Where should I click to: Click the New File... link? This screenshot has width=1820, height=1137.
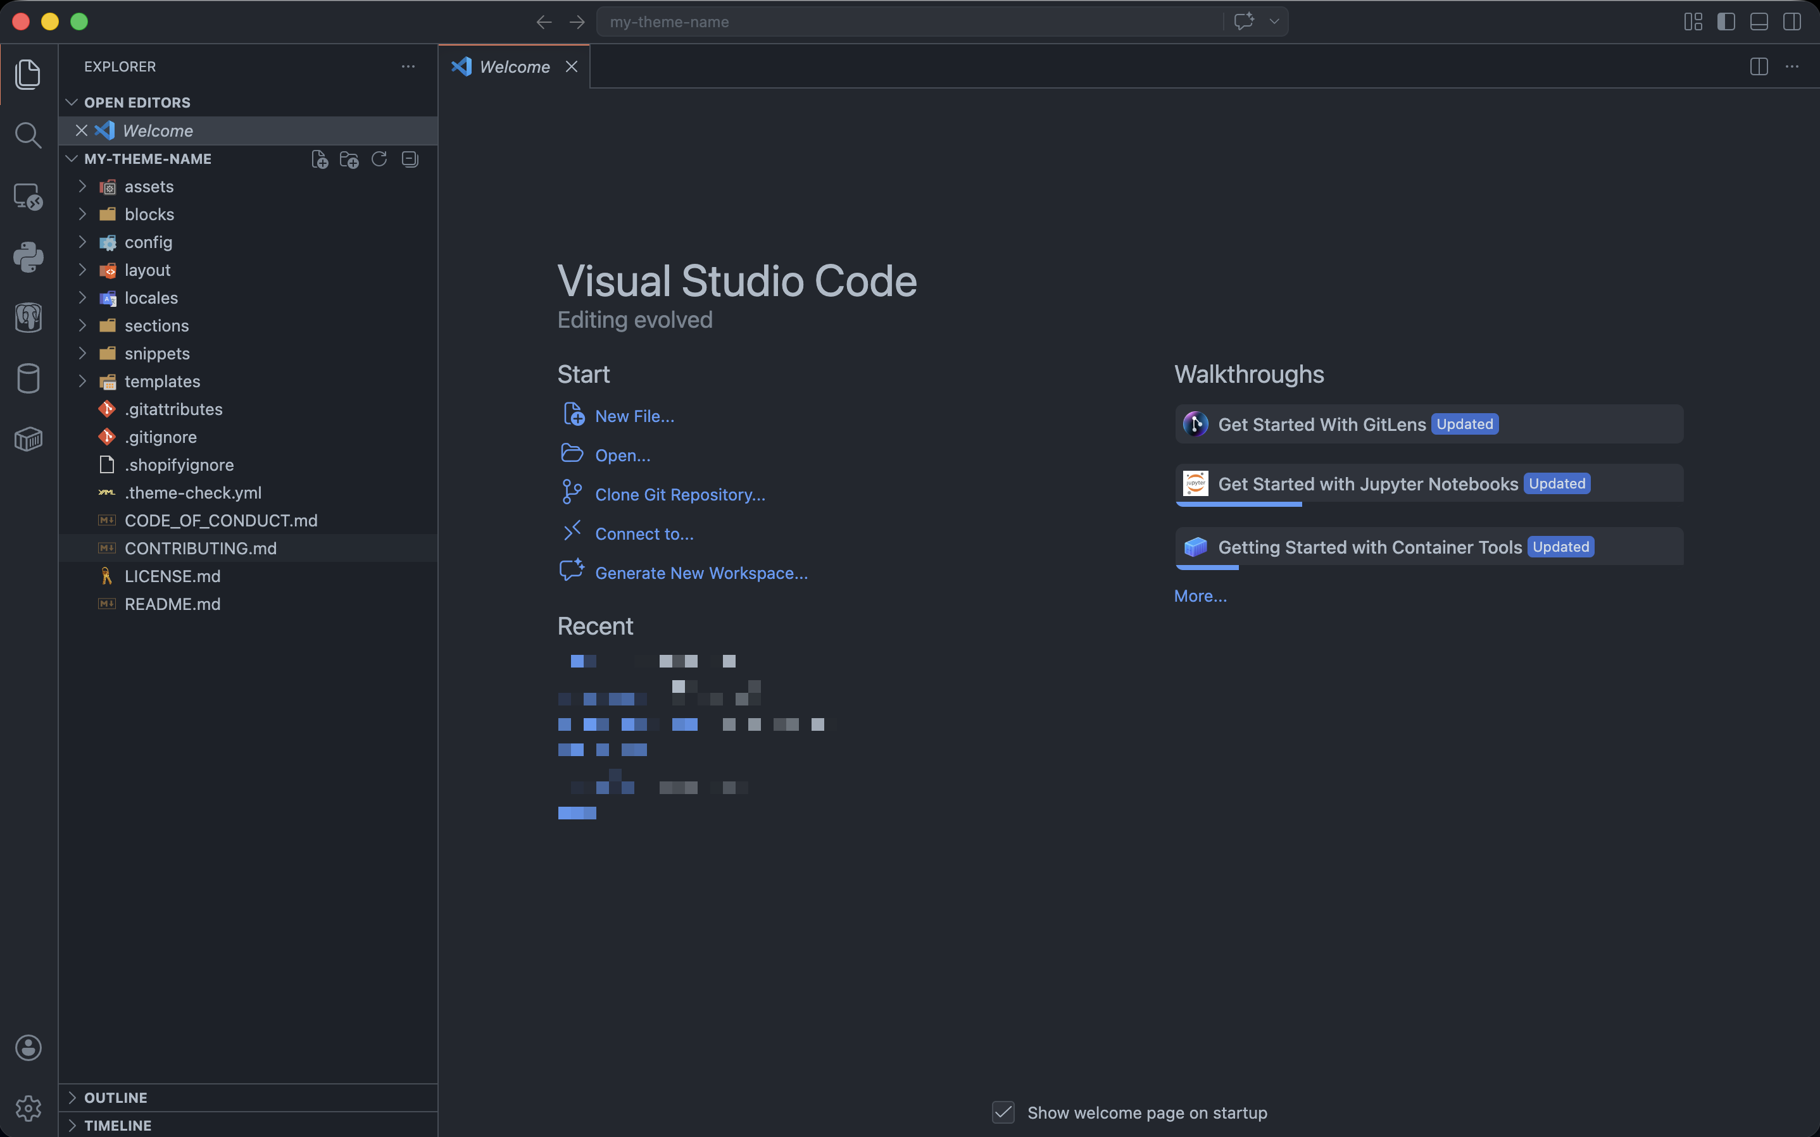[634, 416]
